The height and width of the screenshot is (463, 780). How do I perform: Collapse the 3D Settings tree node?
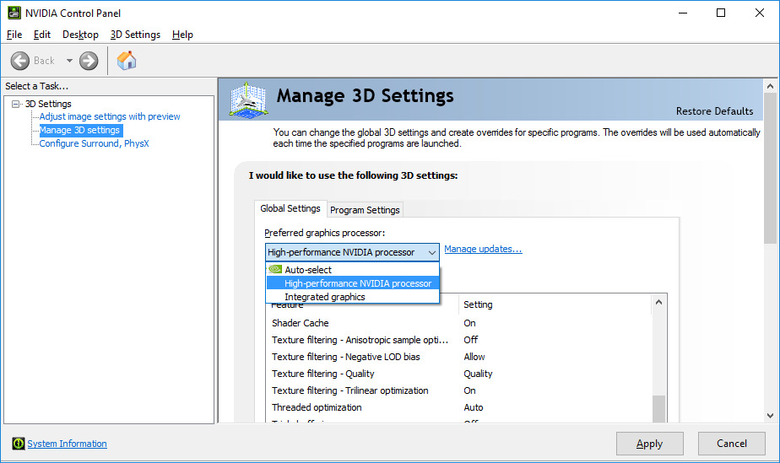(x=16, y=104)
